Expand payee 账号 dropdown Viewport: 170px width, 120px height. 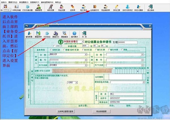[142, 60]
